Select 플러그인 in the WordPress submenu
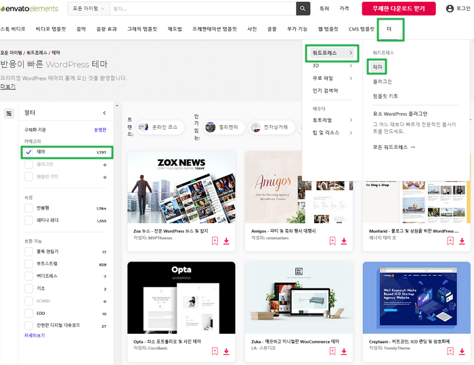The width and height of the screenshot is (474, 365). coord(383,82)
